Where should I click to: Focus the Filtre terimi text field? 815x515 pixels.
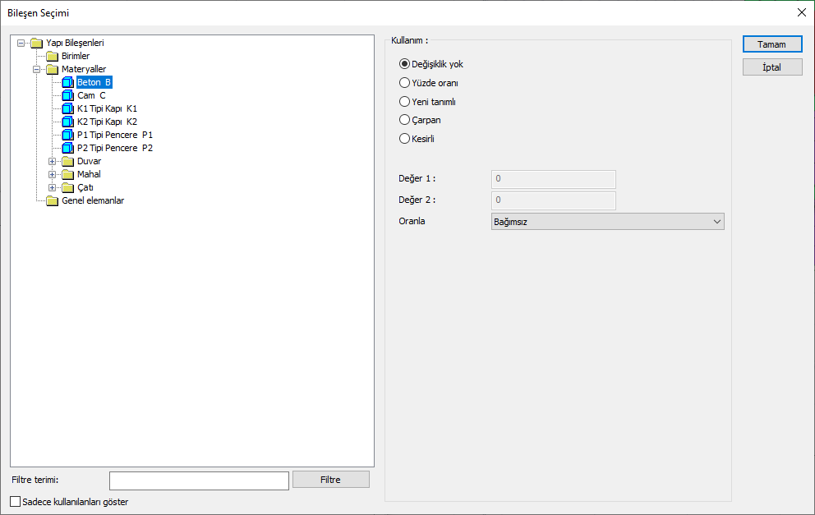click(x=199, y=481)
